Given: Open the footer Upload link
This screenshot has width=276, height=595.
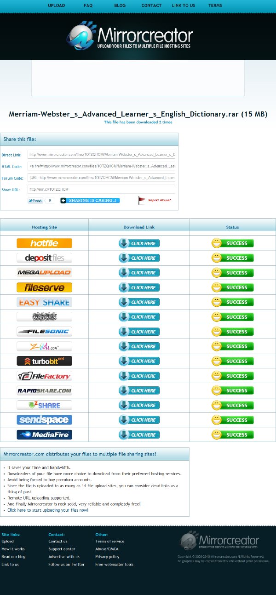Looking at the screenshot, I should 8,541.
